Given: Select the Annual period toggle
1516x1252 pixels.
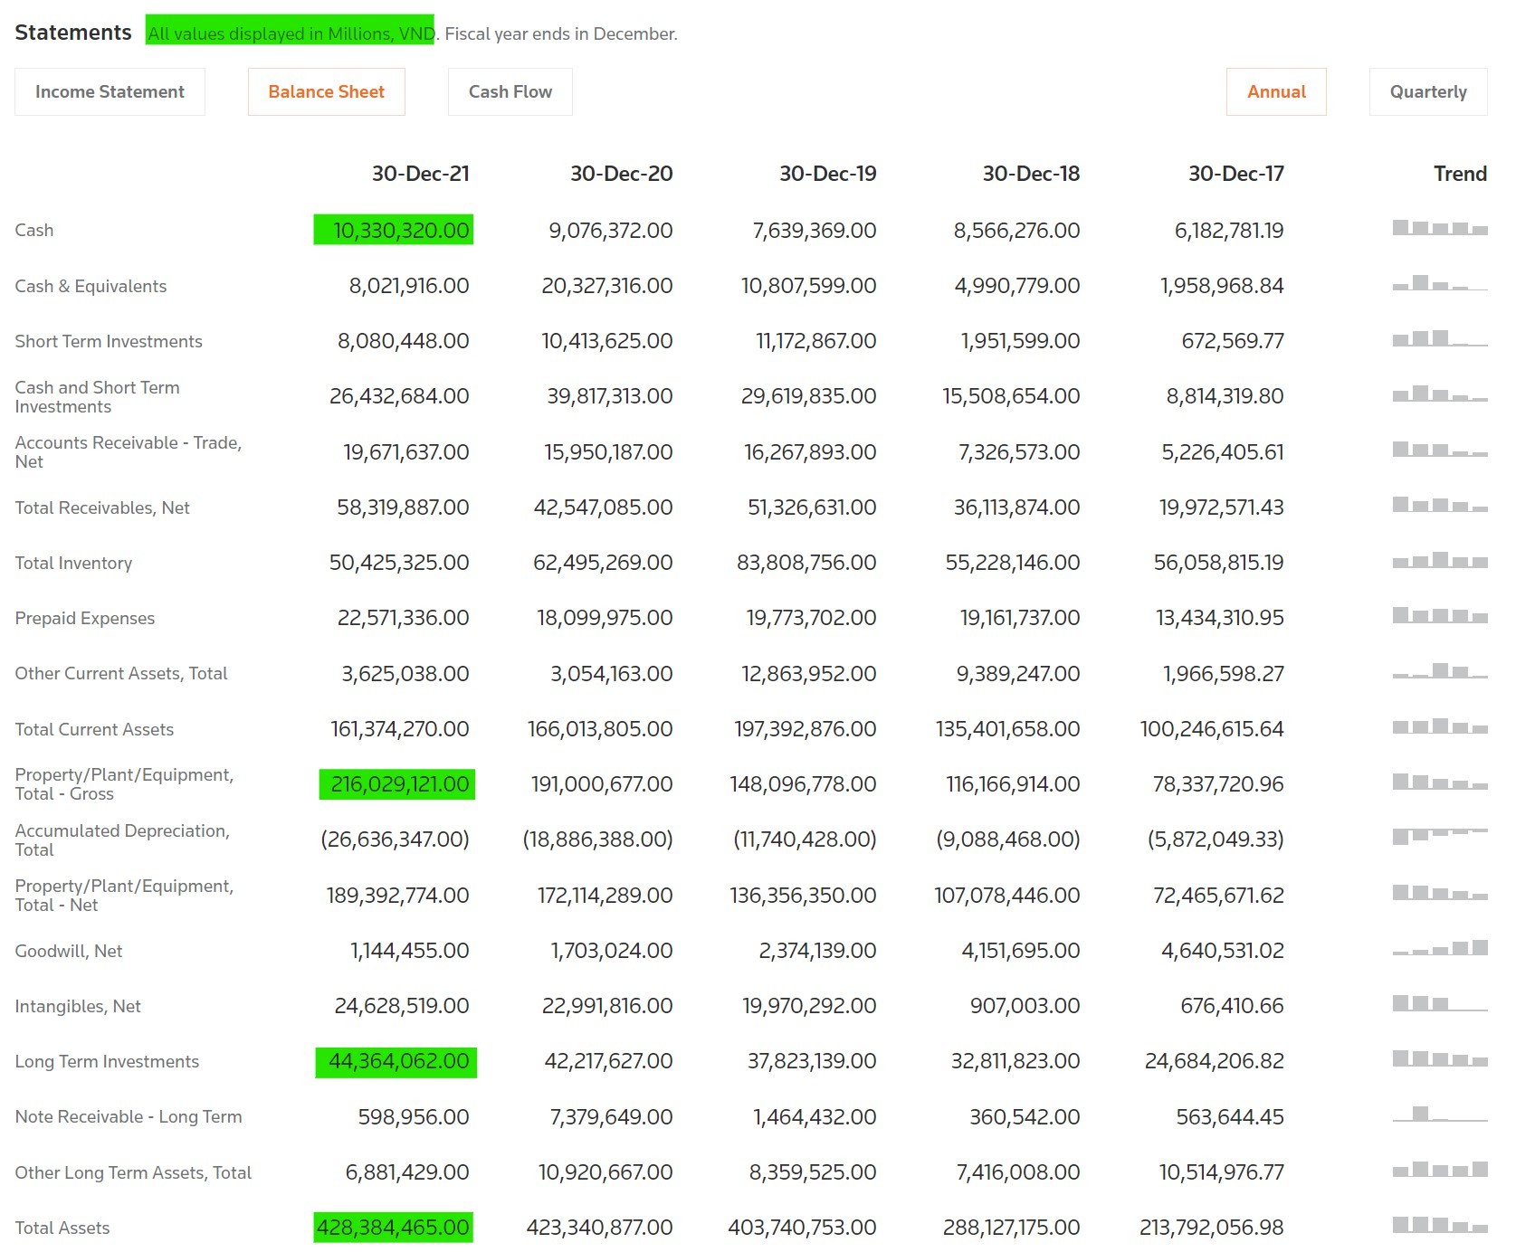Looking at the screenshot, I should point(1275,92).
